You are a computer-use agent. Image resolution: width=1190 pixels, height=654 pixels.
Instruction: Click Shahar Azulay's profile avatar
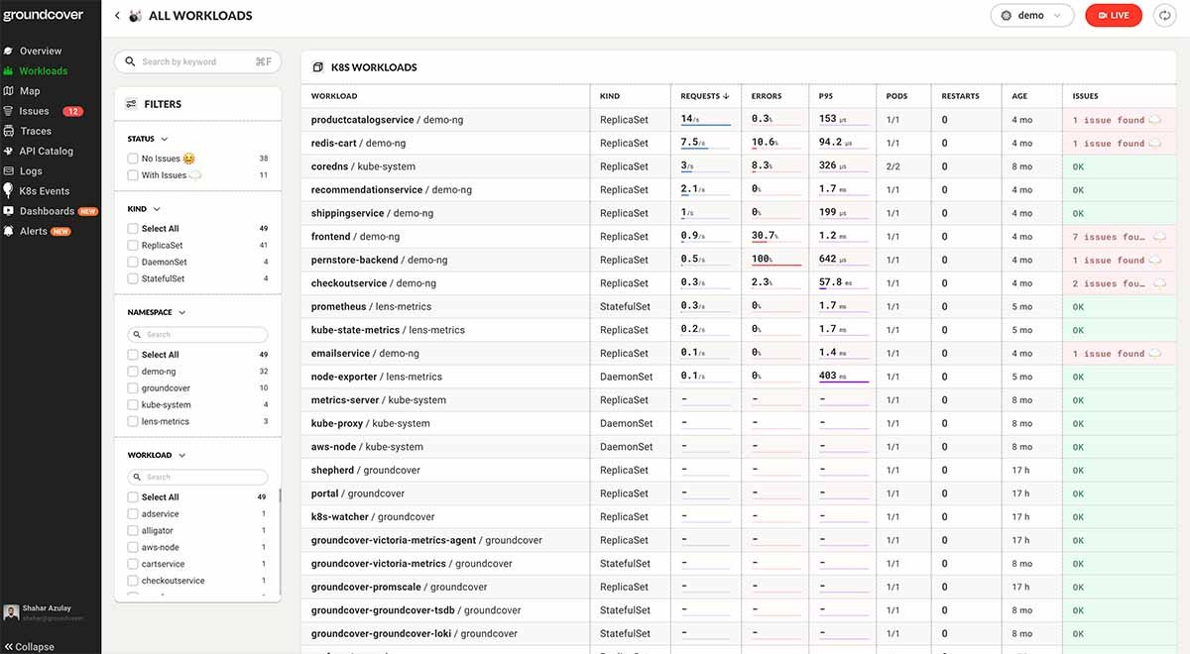[11, 612]
